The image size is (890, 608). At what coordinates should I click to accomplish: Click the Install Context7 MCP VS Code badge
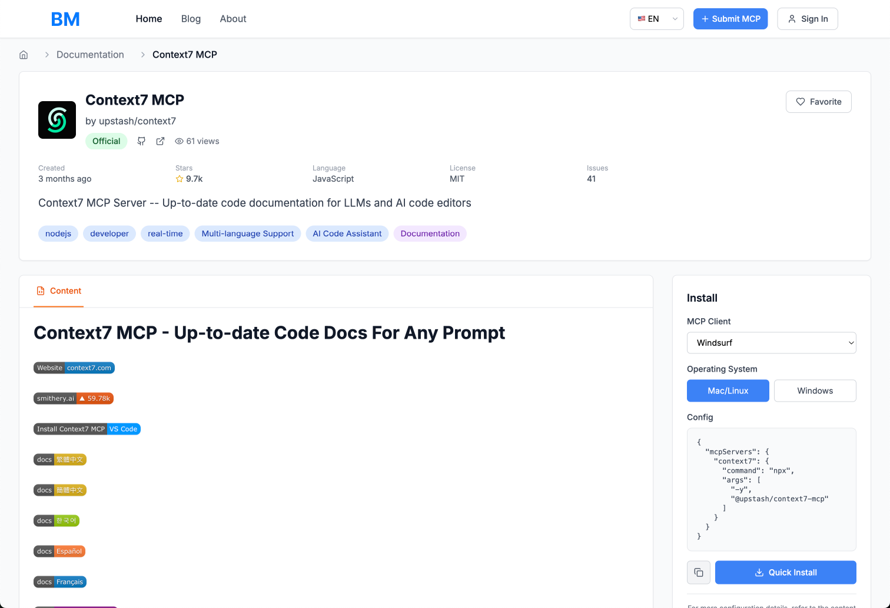[87, 429]
